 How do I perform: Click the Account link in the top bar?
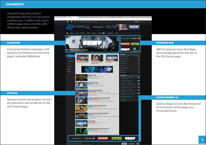click(90, 22)
